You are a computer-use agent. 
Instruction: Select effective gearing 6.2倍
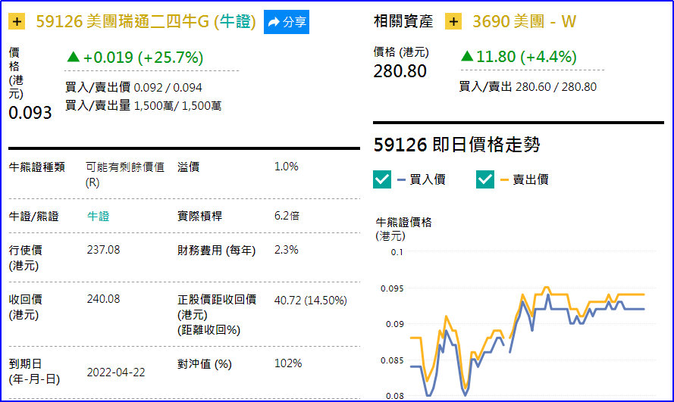287,216
